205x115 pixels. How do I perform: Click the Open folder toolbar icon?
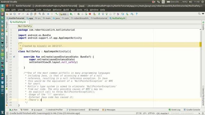(7, 14)
